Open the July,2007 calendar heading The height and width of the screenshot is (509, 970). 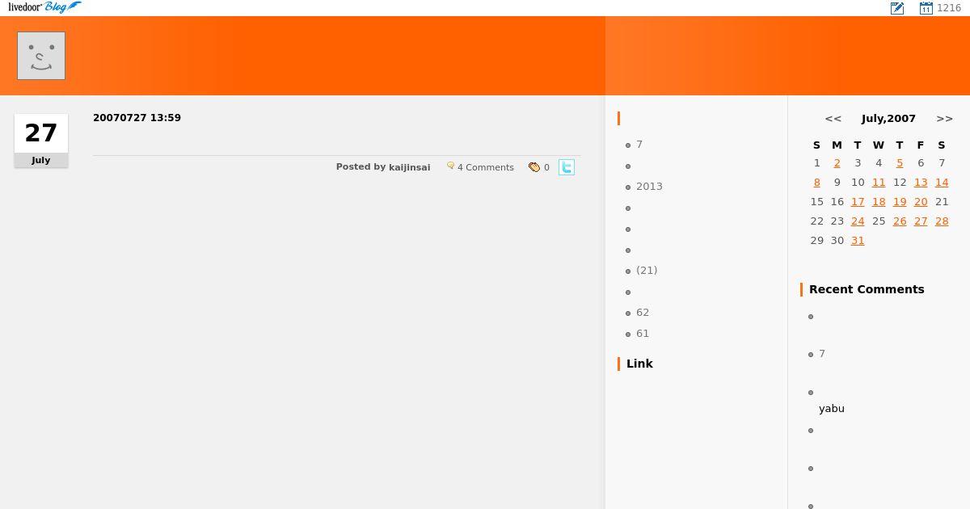pos(888,119)
